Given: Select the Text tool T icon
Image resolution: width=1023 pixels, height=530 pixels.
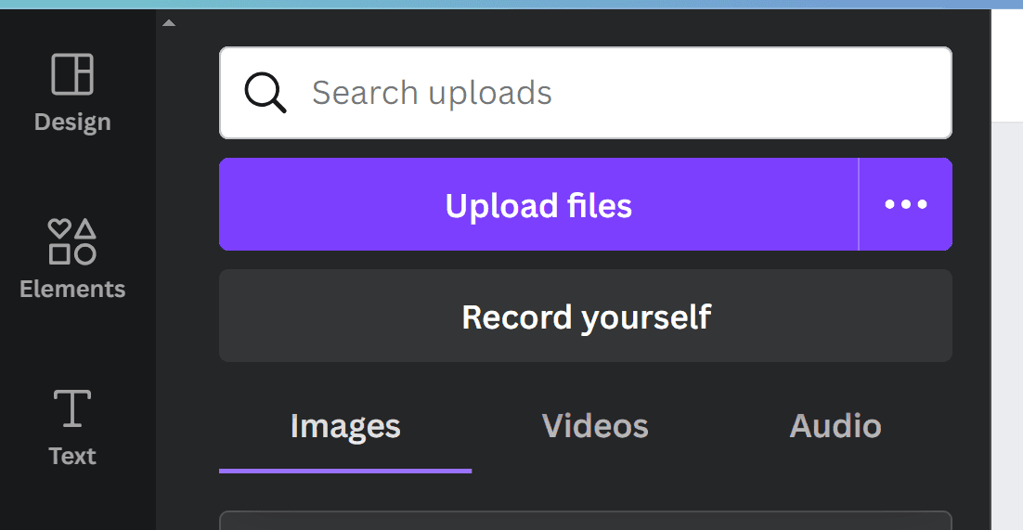Looking at the screenshot, I should pyautogui.click(x=72, y=408).
